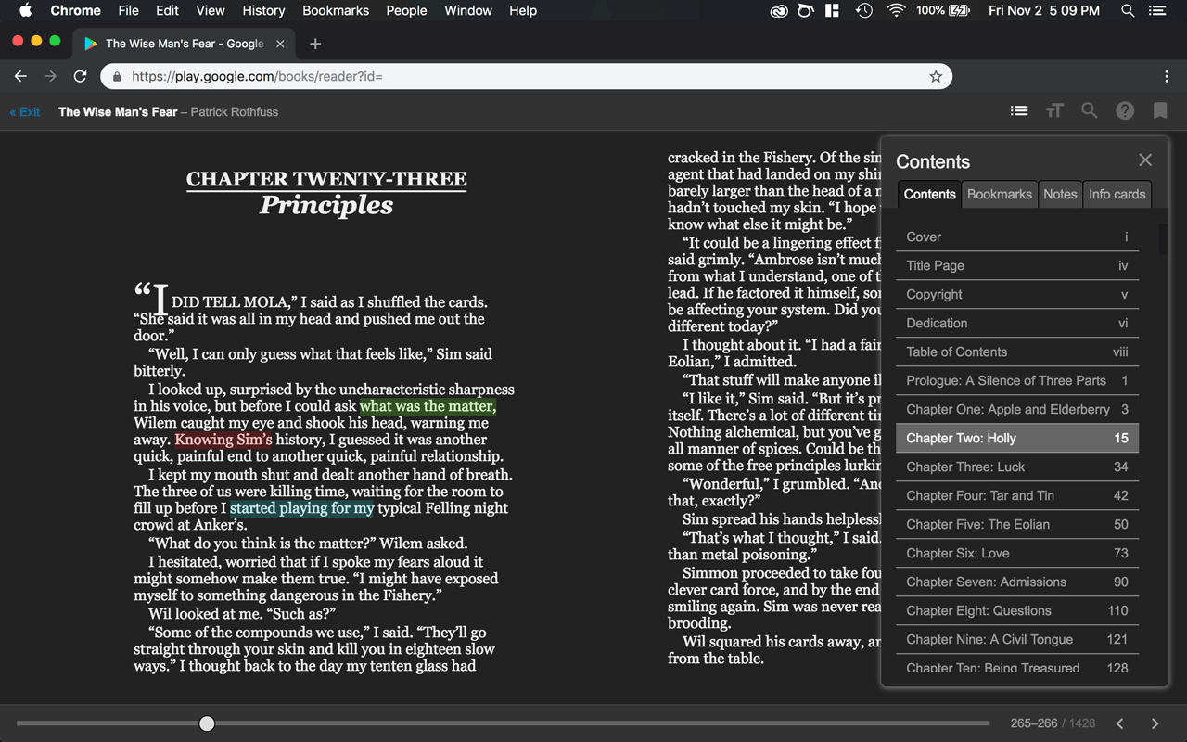Jump to Title Page in contents
Viewport: 1187px width, 742px height.
(x=1017, y=265)
